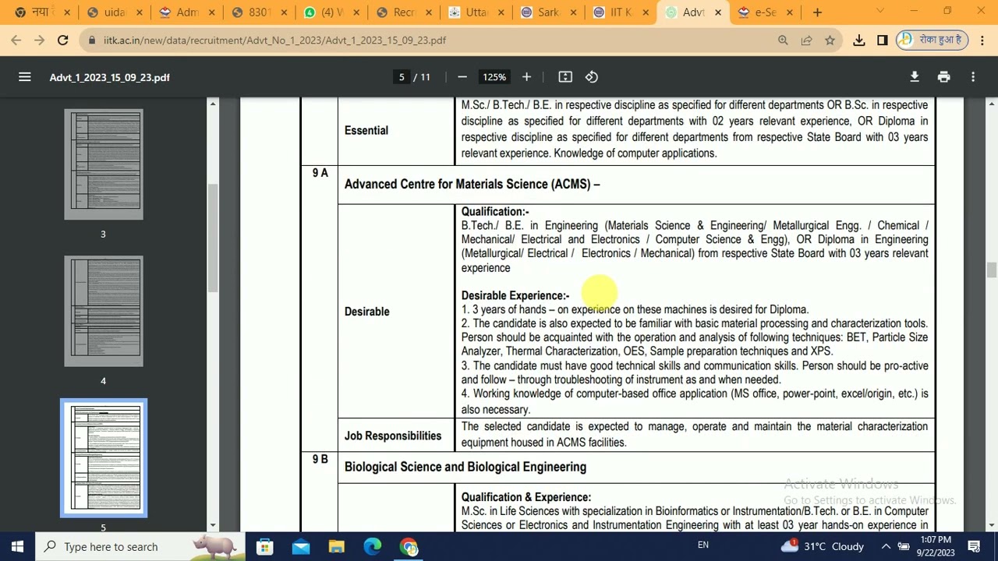
Task: Click the 'Qualification & Experience:' text
Action: 526,497
